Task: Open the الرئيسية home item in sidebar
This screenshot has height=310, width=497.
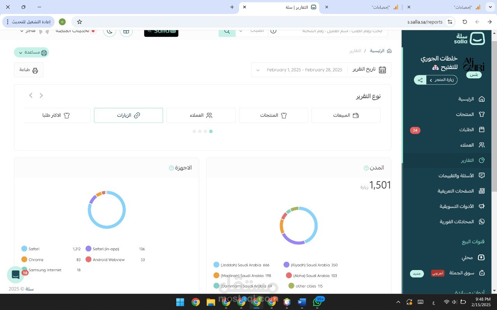Action: click(471, 99)
